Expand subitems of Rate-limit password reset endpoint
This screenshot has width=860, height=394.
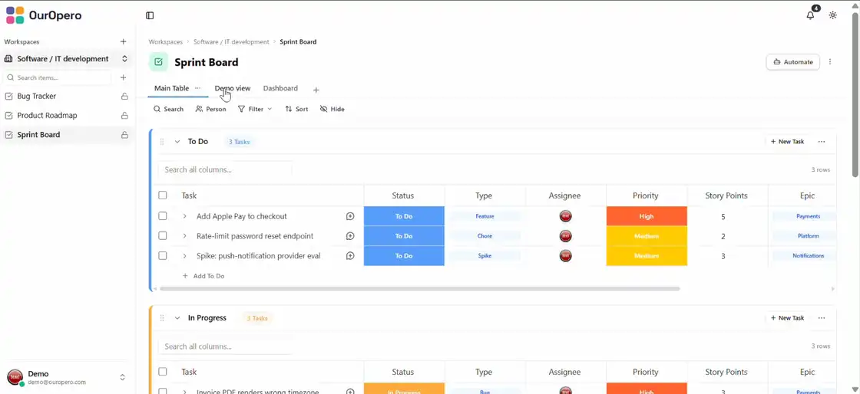click(185, 236)
